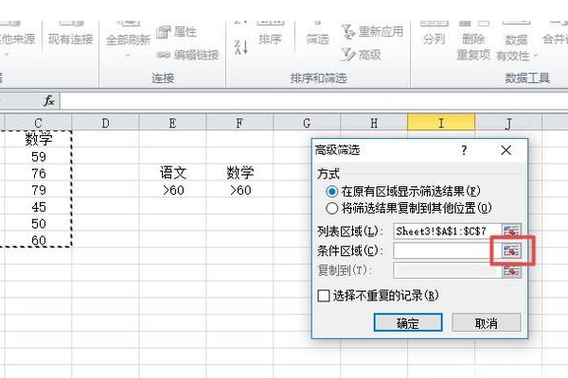Click the 确定 button
This screenshot has width=568, height=378.
[x=408, y=322]
